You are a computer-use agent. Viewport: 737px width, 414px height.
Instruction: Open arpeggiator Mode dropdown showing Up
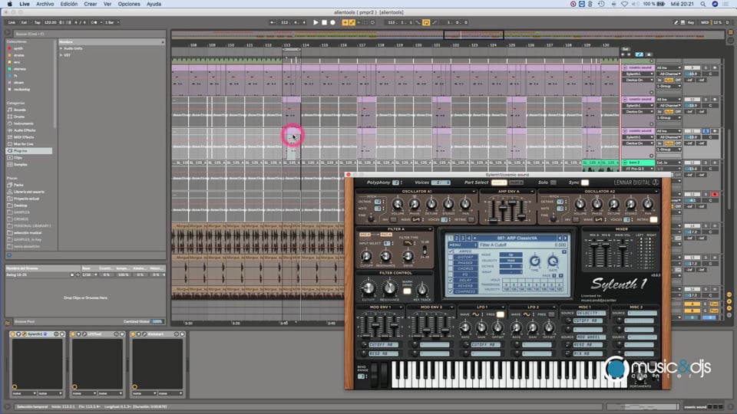(511, 255)
